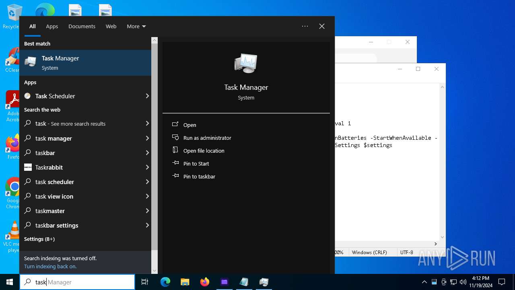The width and height of the screenshot is (515, 290).
Task: Open the notification center icon
Action: point(502,282)
